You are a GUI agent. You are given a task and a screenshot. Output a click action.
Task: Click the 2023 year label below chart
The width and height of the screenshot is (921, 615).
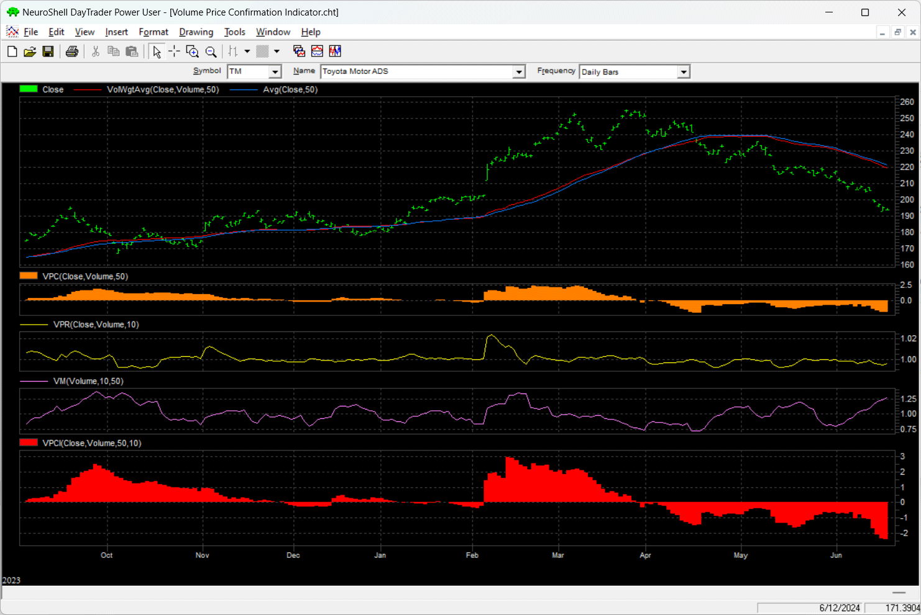tap(11, 580)
